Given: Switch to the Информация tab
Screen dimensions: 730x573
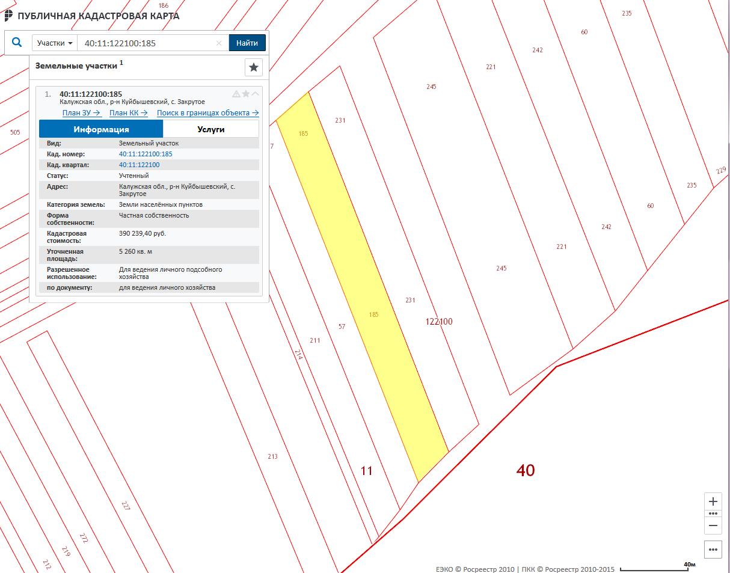Looking at the screenshot, I should (x=101, y=129).
